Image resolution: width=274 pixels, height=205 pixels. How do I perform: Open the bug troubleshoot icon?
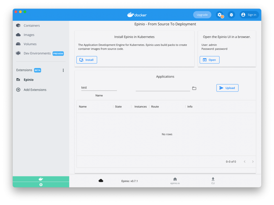tap(231, 15)
